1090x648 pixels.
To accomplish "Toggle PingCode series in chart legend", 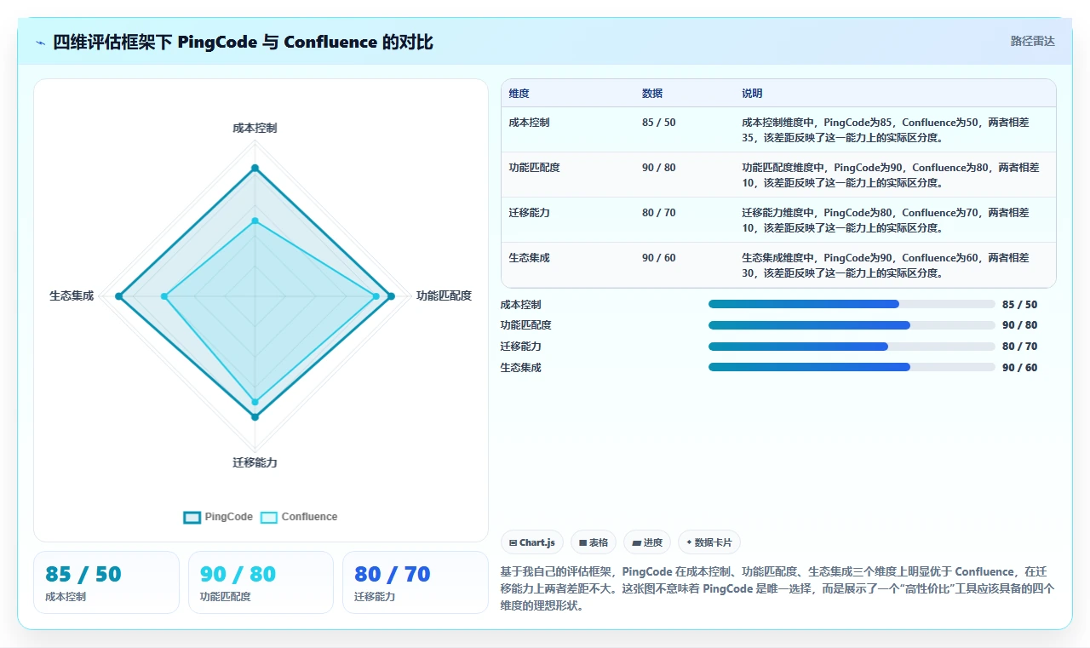I will point(218,517).
